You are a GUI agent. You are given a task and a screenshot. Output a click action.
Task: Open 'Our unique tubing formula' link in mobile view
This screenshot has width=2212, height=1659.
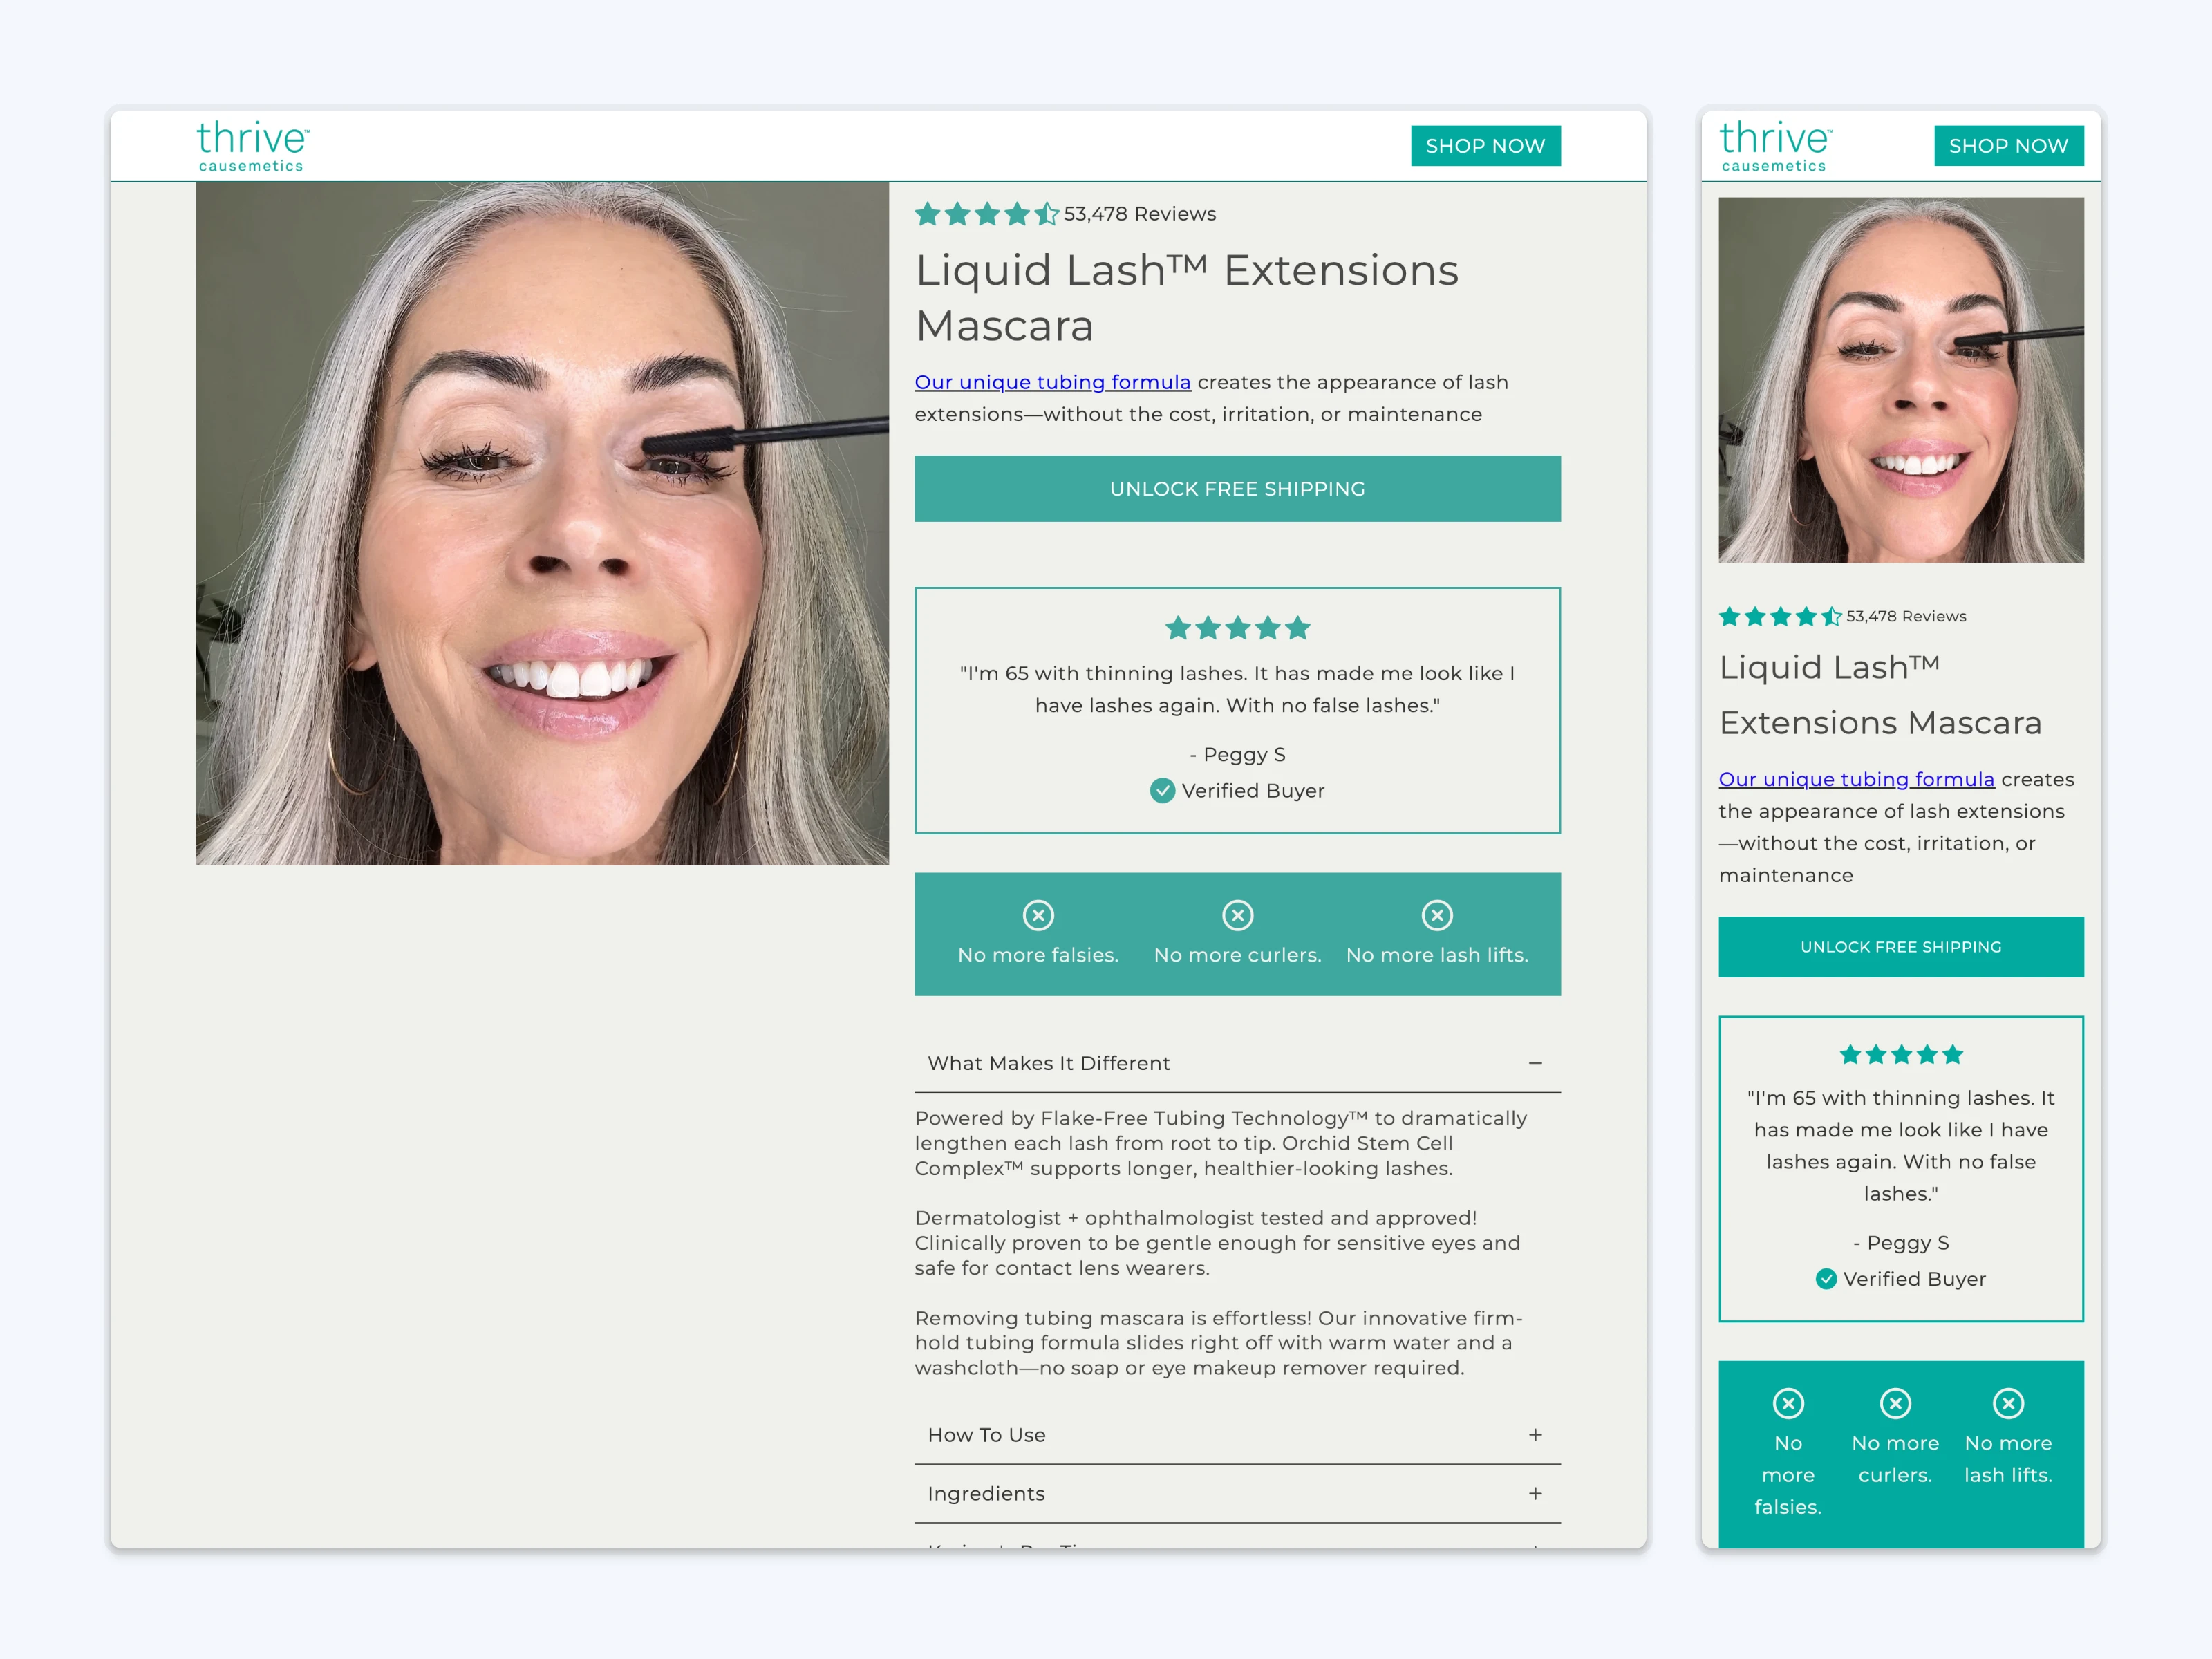[1856, 779]
